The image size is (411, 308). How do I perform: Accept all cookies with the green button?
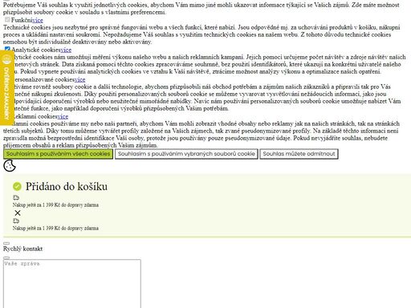58,154
